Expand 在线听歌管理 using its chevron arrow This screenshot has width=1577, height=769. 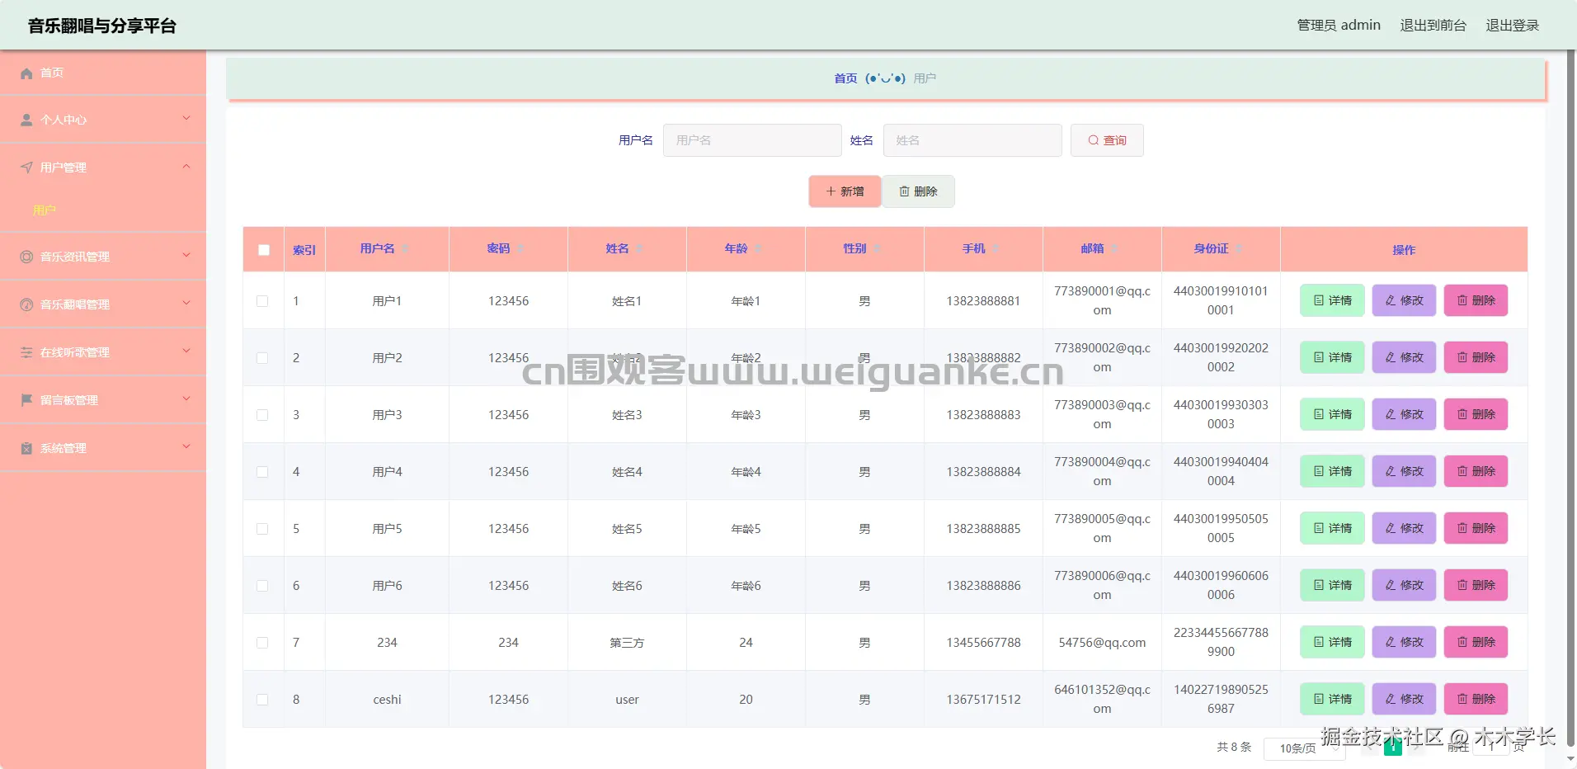186,351
